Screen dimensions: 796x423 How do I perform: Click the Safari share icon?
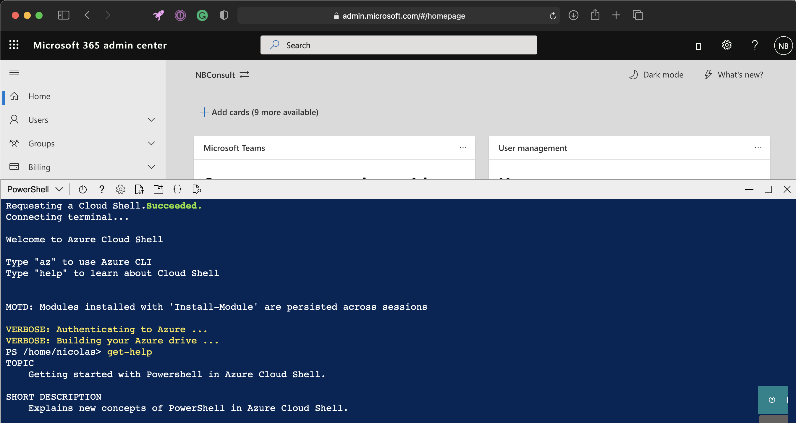pos(595,15)
